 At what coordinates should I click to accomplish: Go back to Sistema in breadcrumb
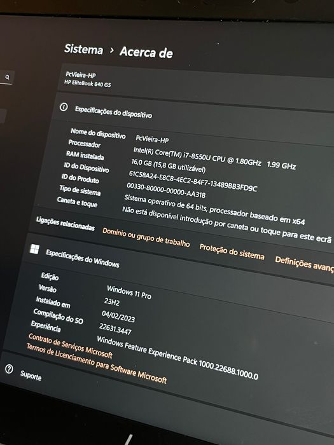click(83, 49)
